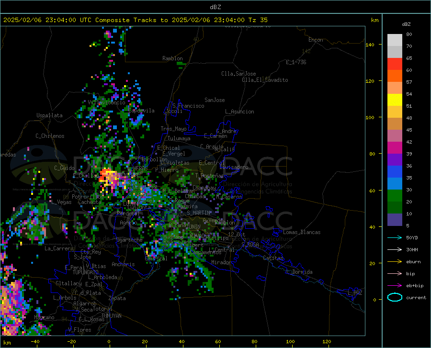Screen dimensions: 431x348
Task: Click the 'Zapata' map label
Action: [x=117, y=298]
